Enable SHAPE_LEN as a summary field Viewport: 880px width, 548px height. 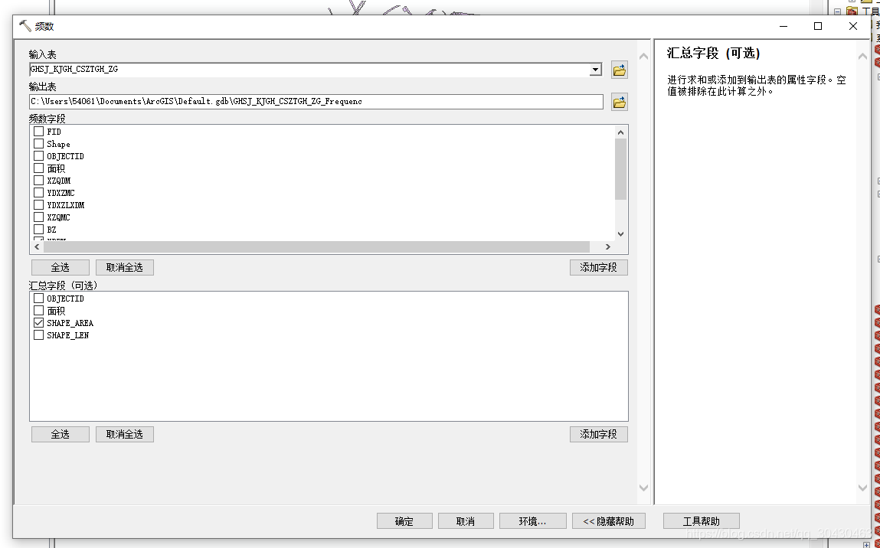pyautogui.click(x=38, y=334)
